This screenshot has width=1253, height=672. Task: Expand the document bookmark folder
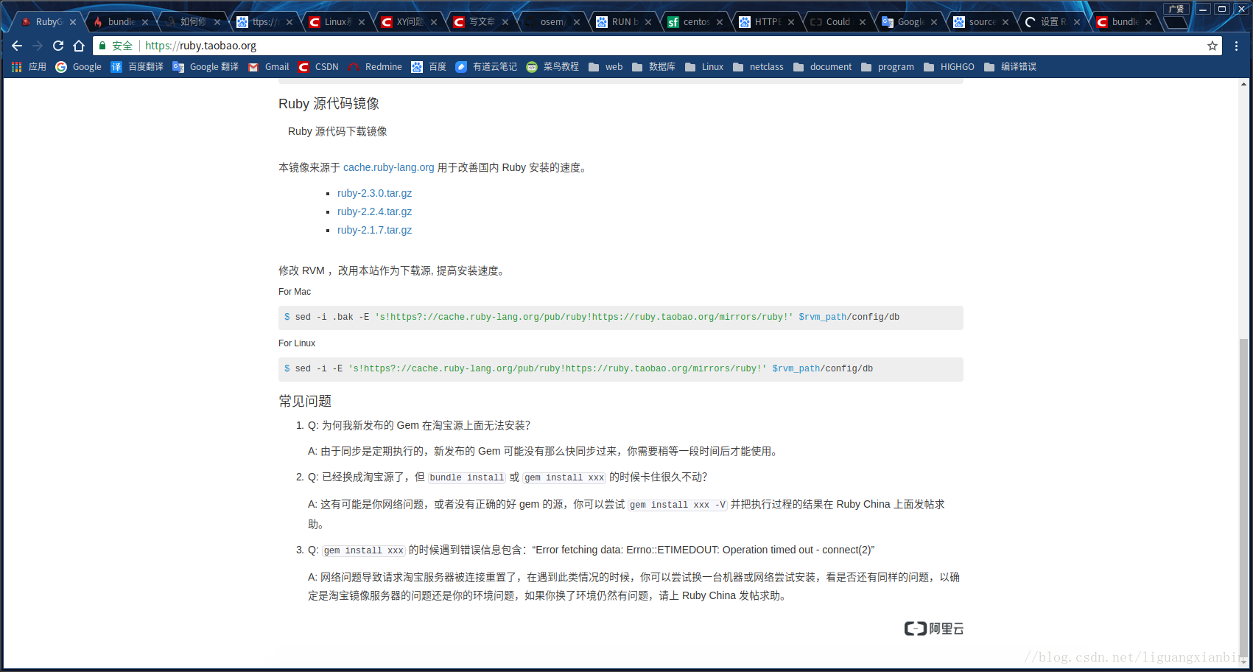[x=823, y=67]
